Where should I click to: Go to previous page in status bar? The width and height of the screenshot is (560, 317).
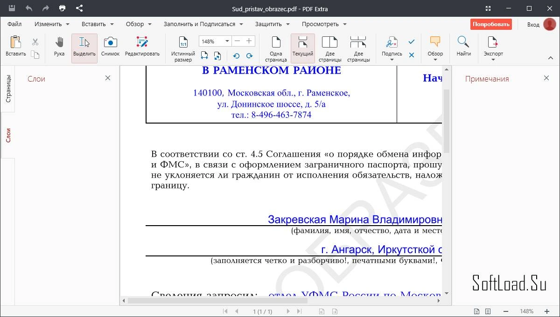click(x=237, y=311)
